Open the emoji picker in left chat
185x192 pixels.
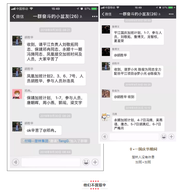coord(86,162)
